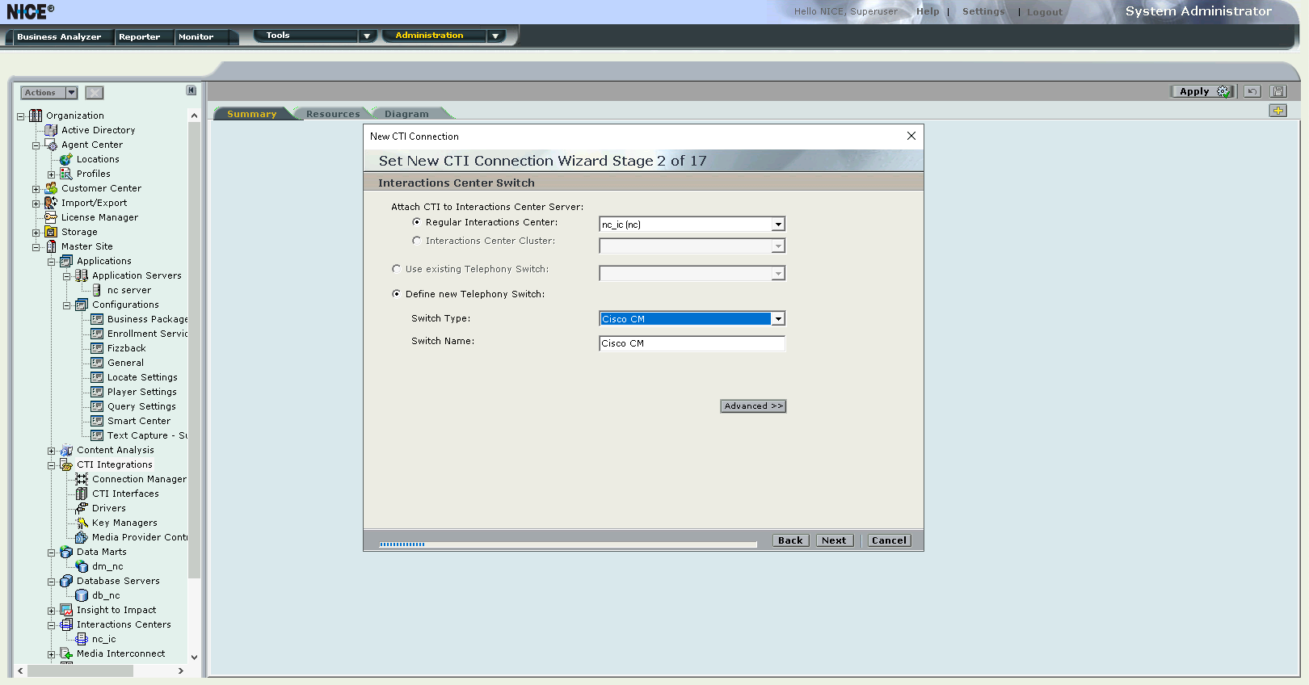Click the Key Managers icon
The image size is (1309, 685).
tap(82, 523)
